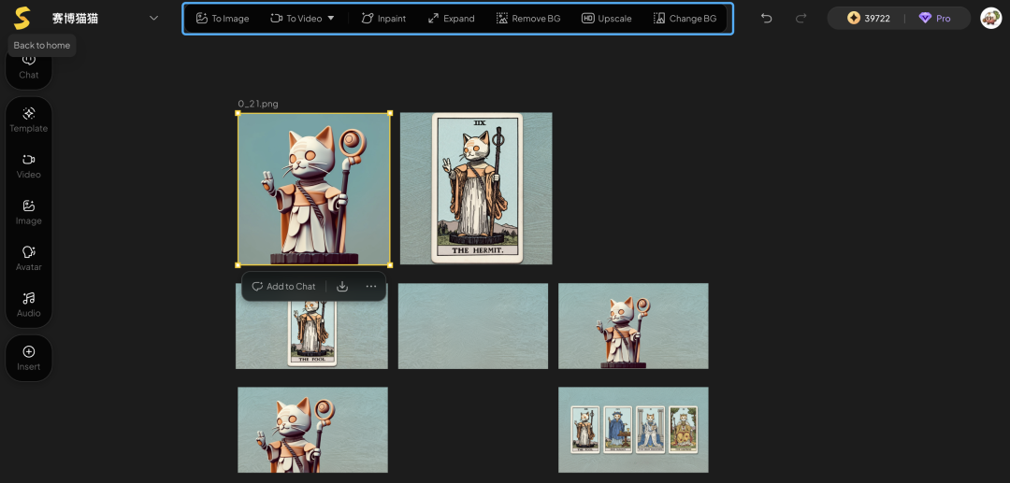Select the Expand tool
This screenshot has height=483, width=1010.
pos(451,19)
